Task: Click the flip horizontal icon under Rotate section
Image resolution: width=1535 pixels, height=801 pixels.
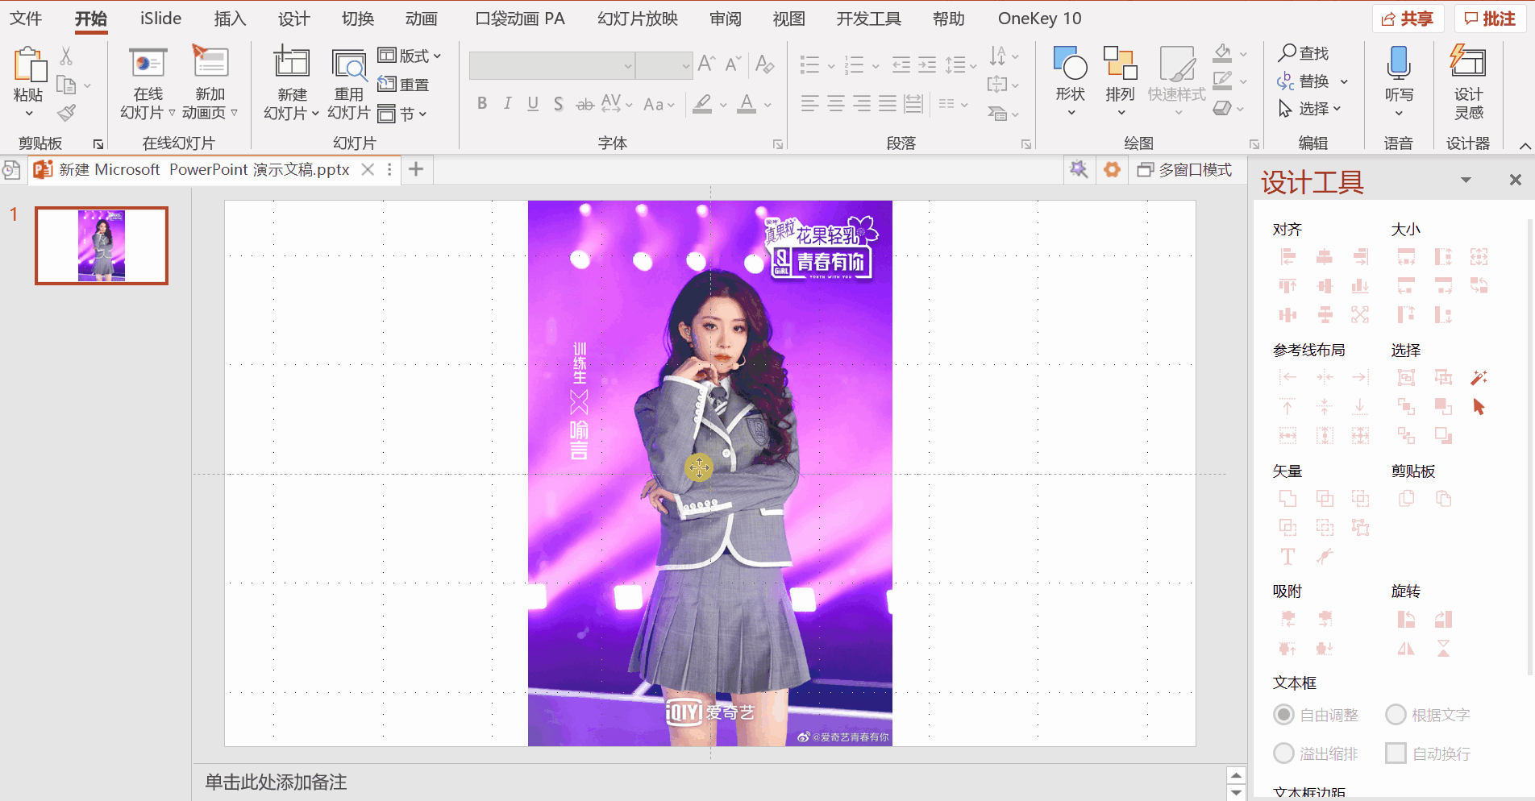Action: point(1406,649)
